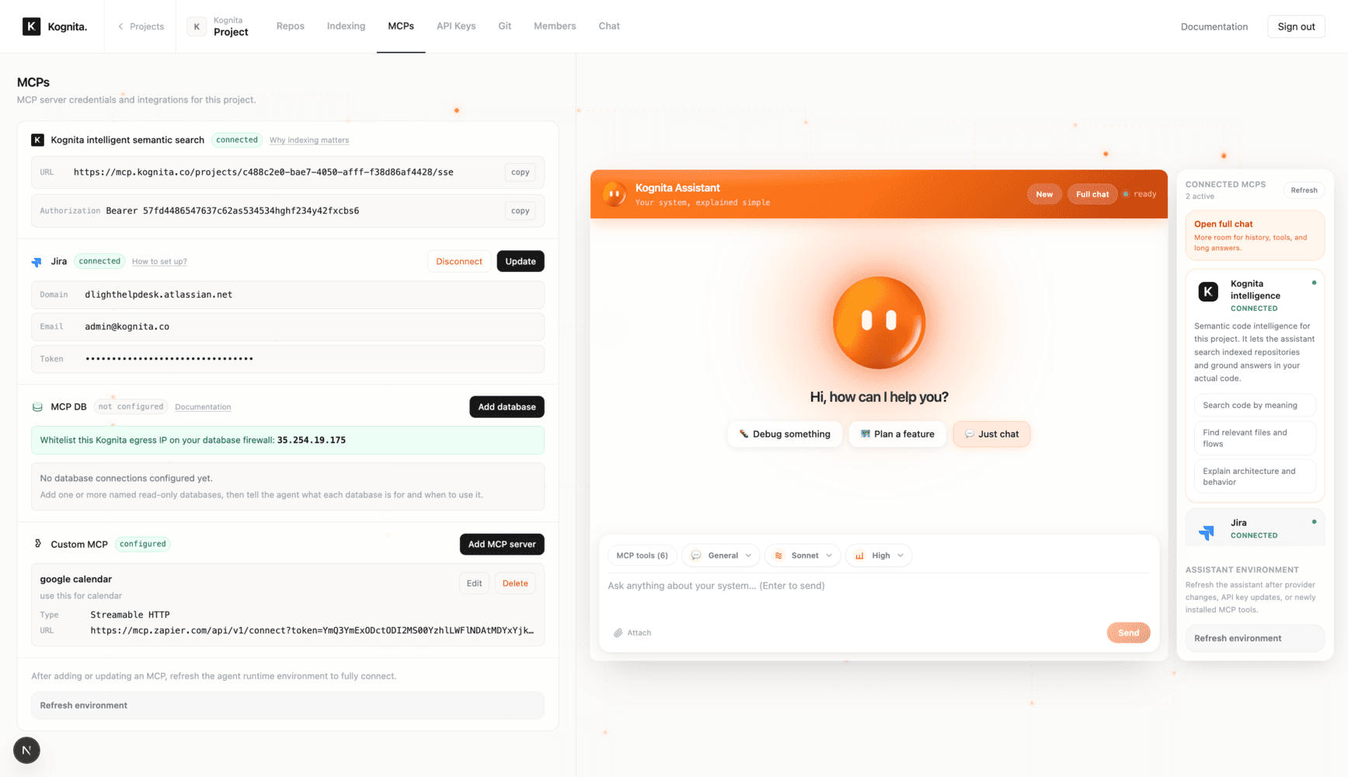The image size is (1348, 777).
Task: Select the MCPs tab
Action: [401, 26]
